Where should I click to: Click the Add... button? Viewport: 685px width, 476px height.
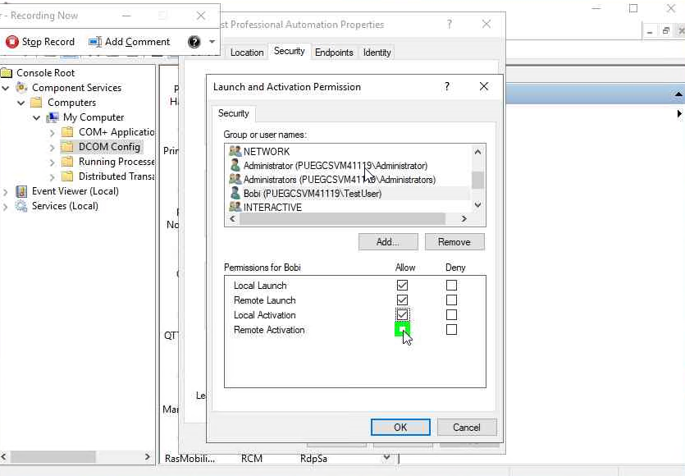point(388,242)
